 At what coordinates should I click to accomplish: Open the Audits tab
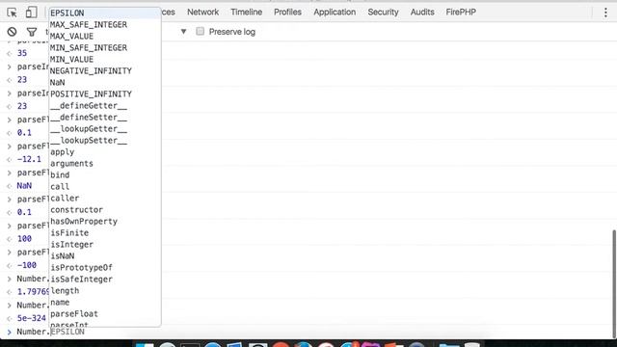[422, 13]
